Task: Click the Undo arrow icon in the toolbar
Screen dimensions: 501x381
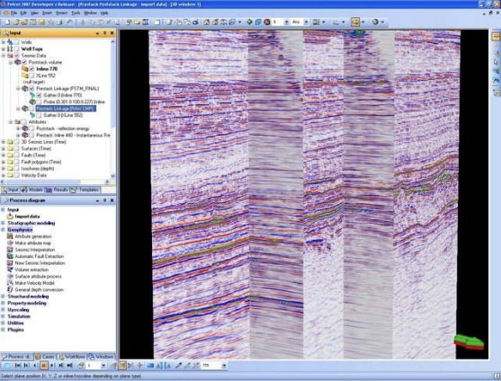Action: [69, 22]
